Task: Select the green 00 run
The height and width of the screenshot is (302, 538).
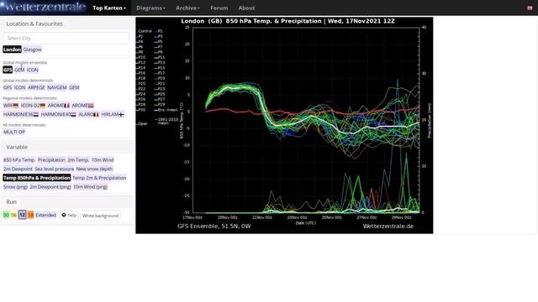Action: [x=6, y=215]
